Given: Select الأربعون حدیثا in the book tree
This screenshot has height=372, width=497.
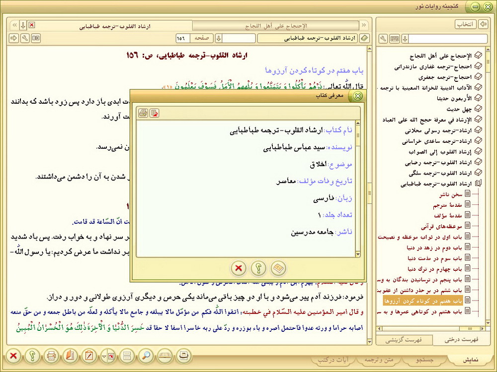Looking at the screenshot, I should click(x=455, y=98).
